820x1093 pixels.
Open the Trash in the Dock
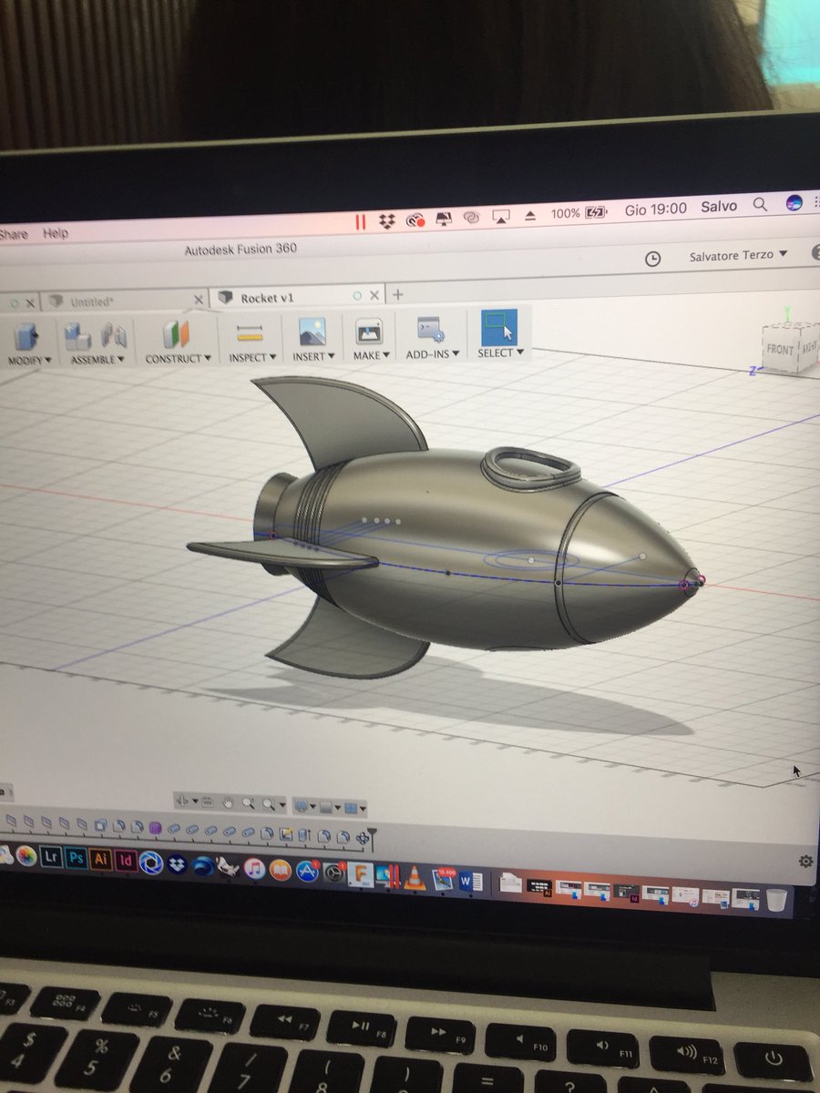[774, 900]
